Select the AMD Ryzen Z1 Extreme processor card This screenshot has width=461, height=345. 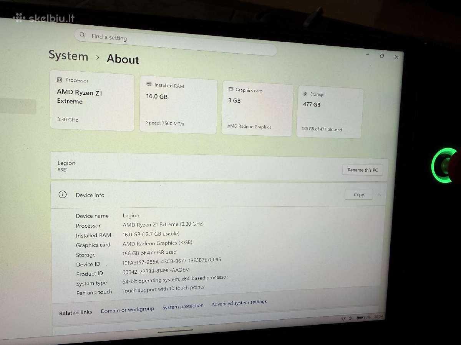[x=92, y=100]
